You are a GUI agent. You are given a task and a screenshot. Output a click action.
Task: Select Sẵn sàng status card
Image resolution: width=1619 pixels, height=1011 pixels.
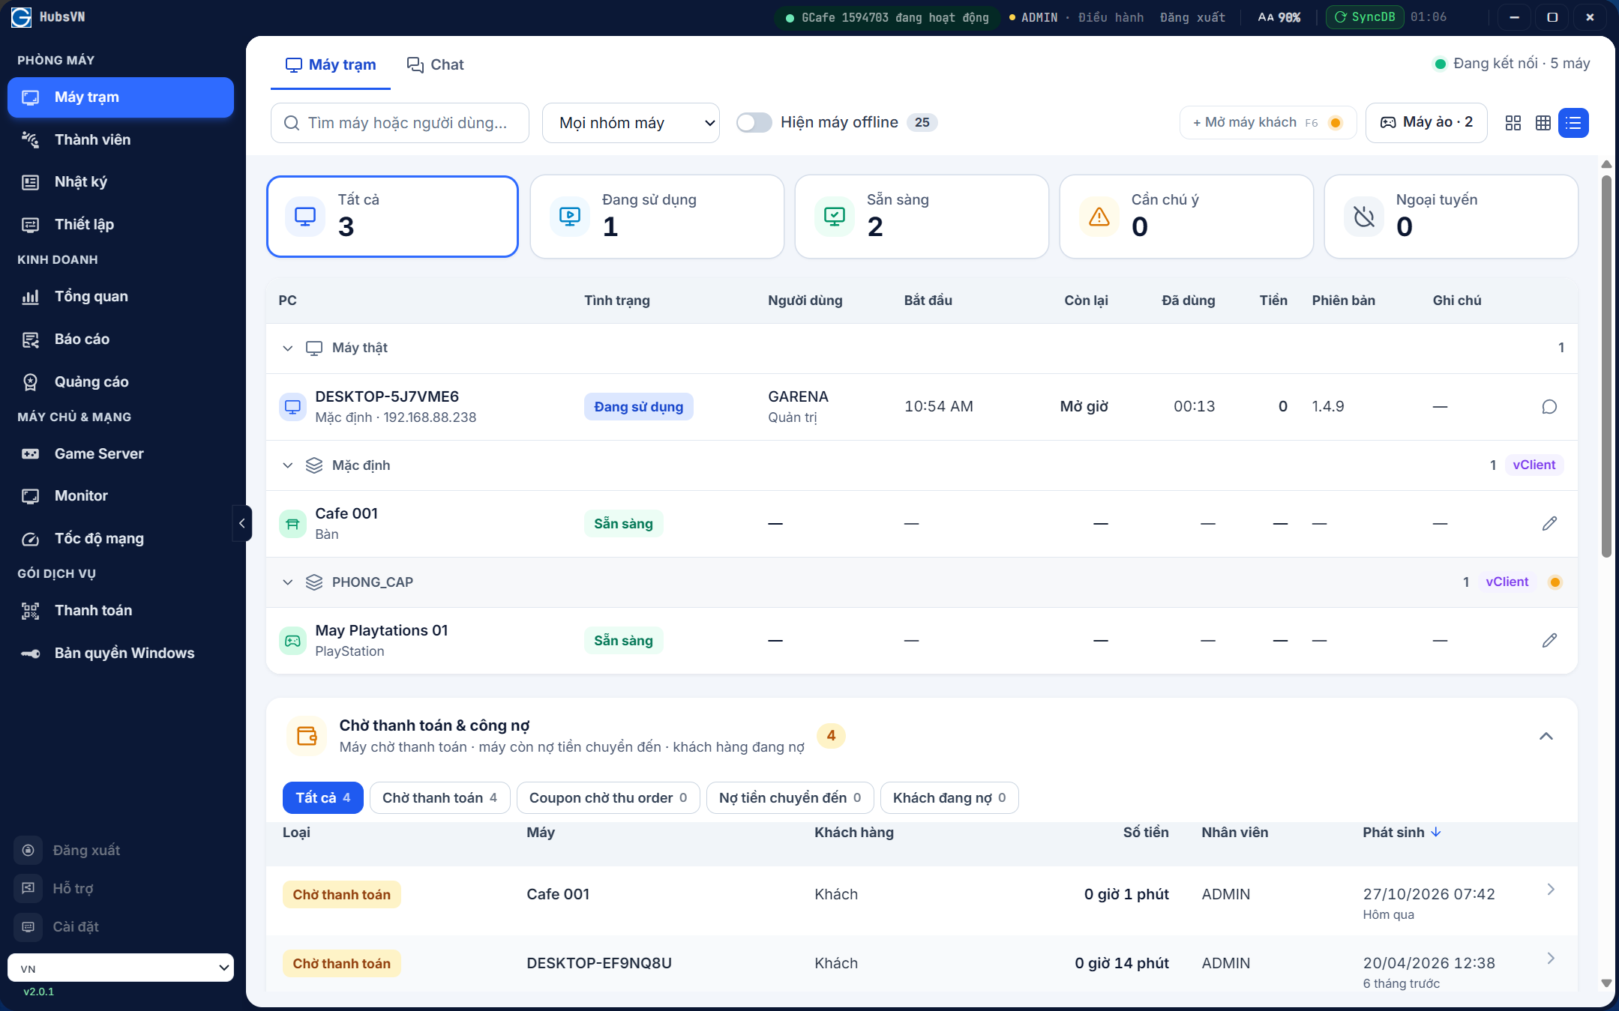(922, 217)
